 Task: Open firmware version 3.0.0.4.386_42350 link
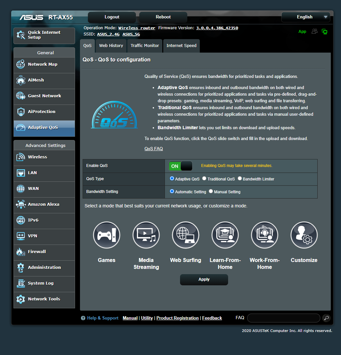tap(217, 28)
